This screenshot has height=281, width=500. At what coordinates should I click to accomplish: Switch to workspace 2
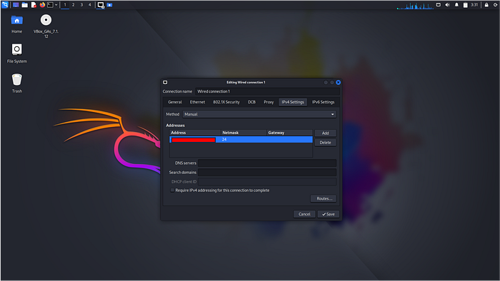click(x=74, y=5)
